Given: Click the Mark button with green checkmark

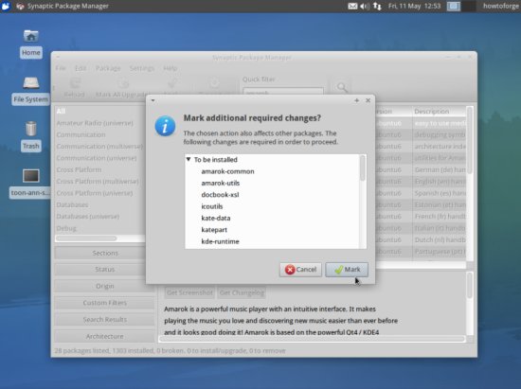Looking at the screenshot, I should [x=347, y=270].
